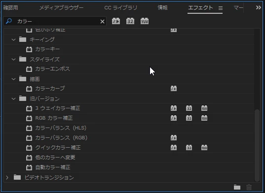This screenshot has width=265, height=193.
Task: Toggle the 32-bit Color filter button
Action: click(130, 21)
